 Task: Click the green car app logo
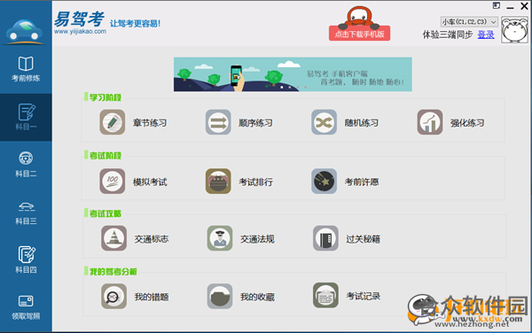click(x=25, y=32)
